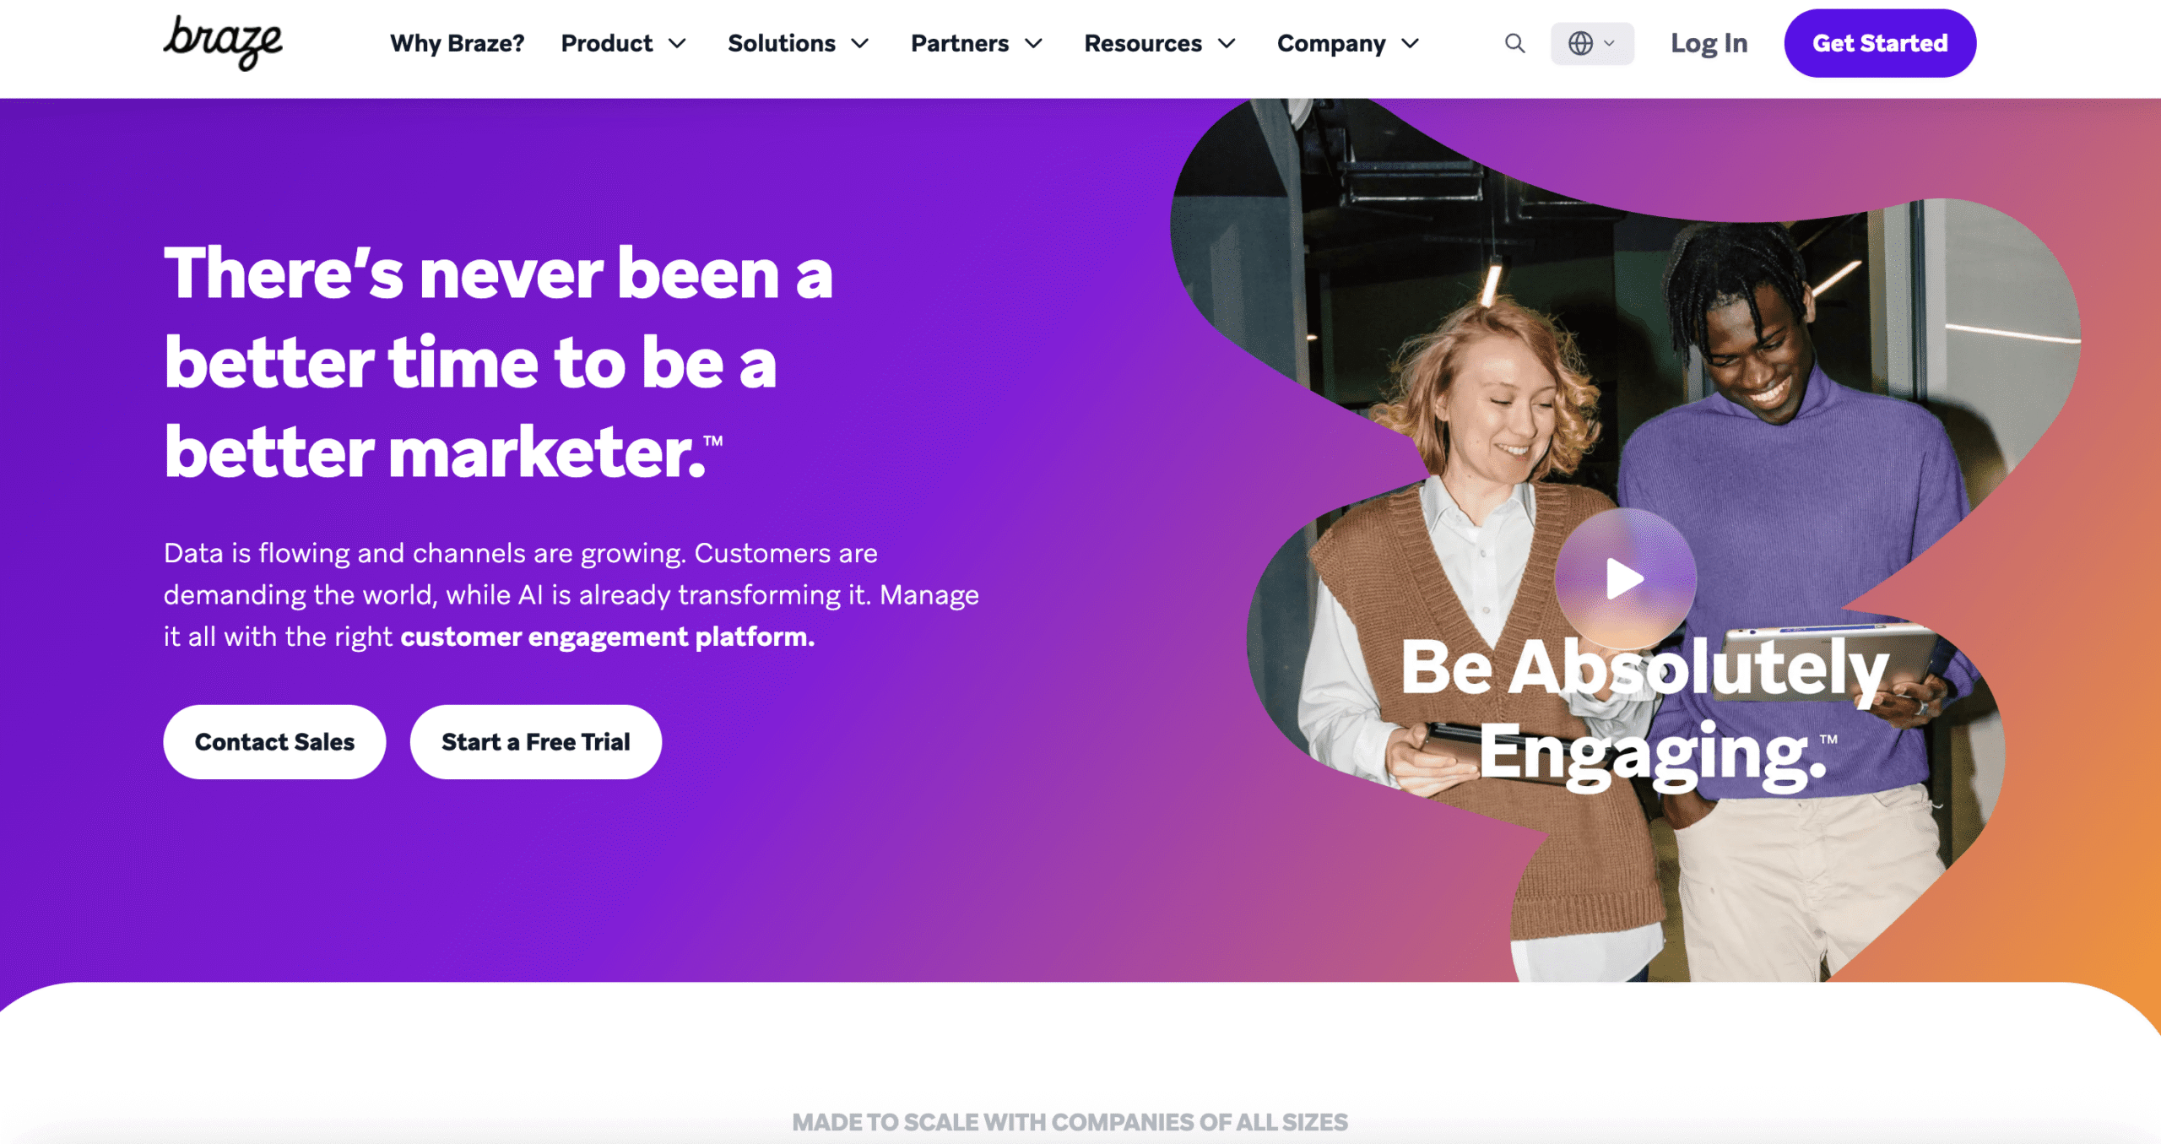Open the language selector chevron
The height and width of the screenshot is (1144, 2161).
(1611, 43)
